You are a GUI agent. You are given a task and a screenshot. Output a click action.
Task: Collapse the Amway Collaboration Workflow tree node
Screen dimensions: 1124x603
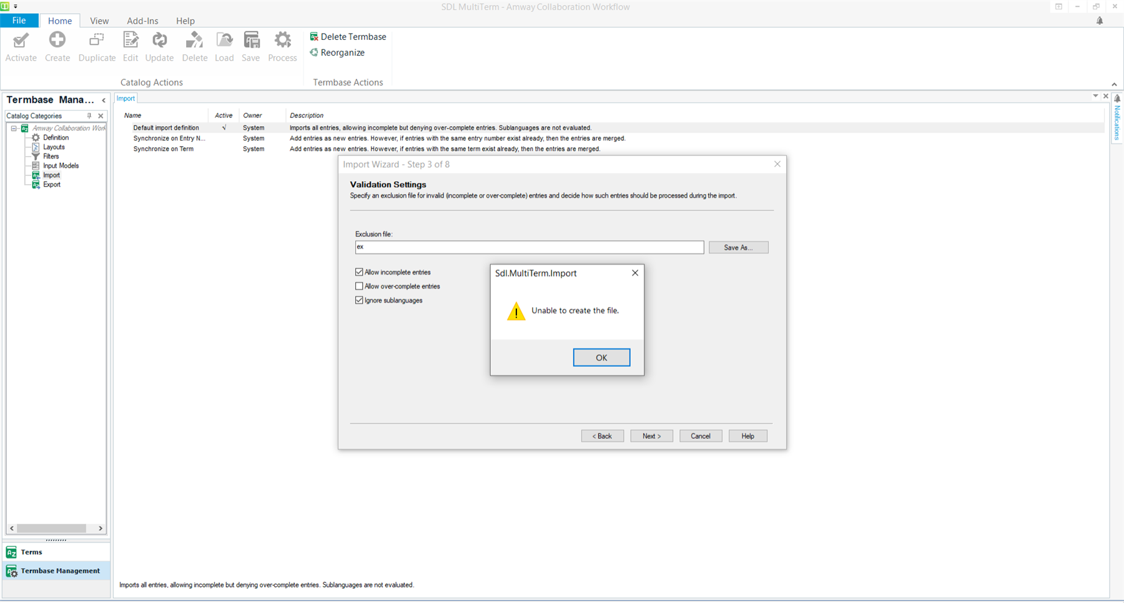(14, 129)
